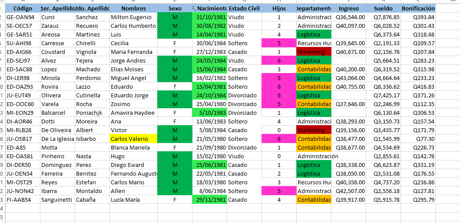Click the Administración cell for Pinheiro
This screenshot has width=460, height=223.
tap(318, 156)
